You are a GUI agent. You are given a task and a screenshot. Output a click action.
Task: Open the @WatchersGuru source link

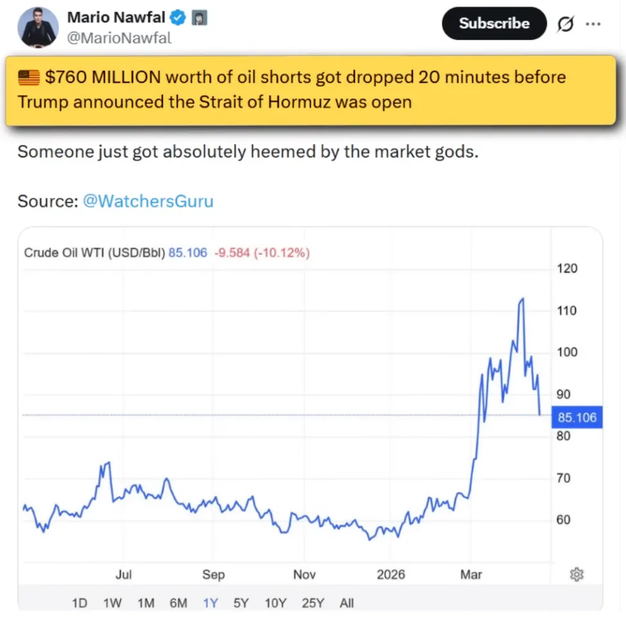click(148, 201)
